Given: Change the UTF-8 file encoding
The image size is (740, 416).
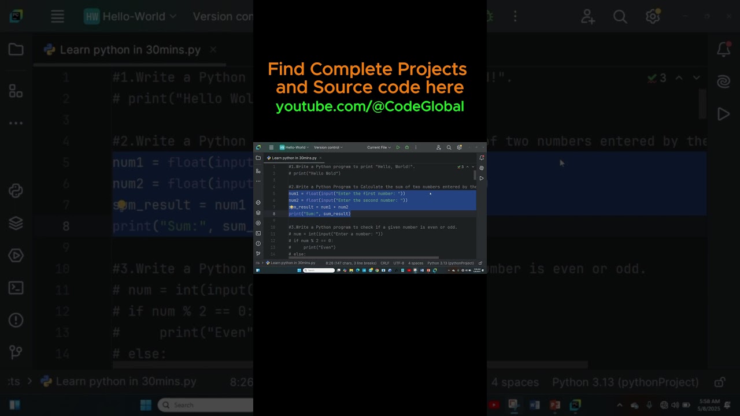Looking at the screenshot, I should pyautogui.click(x=399, y=263).
